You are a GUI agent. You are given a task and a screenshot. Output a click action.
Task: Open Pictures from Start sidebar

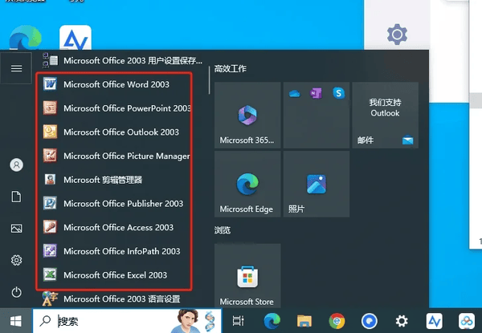(x=16, y=229)
